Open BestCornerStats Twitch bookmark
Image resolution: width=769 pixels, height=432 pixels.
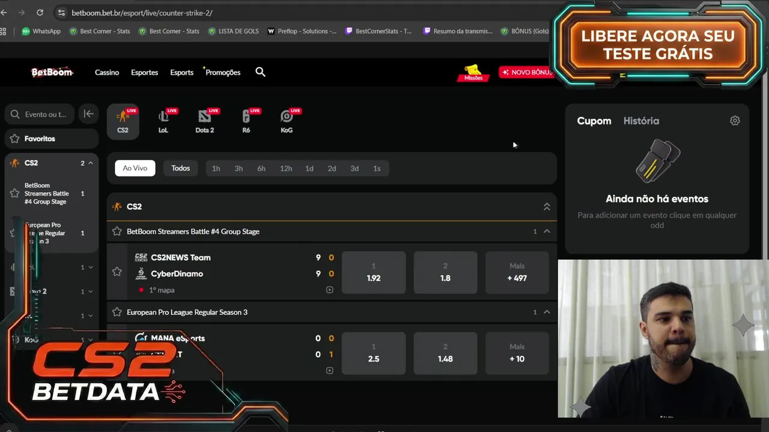coord(378,31)
